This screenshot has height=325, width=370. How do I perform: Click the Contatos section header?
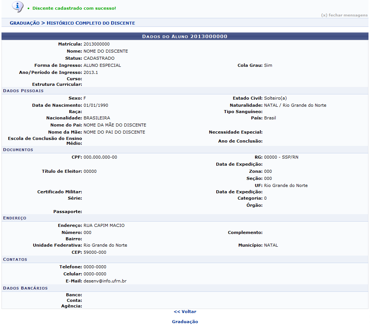(x=15, y=259)
